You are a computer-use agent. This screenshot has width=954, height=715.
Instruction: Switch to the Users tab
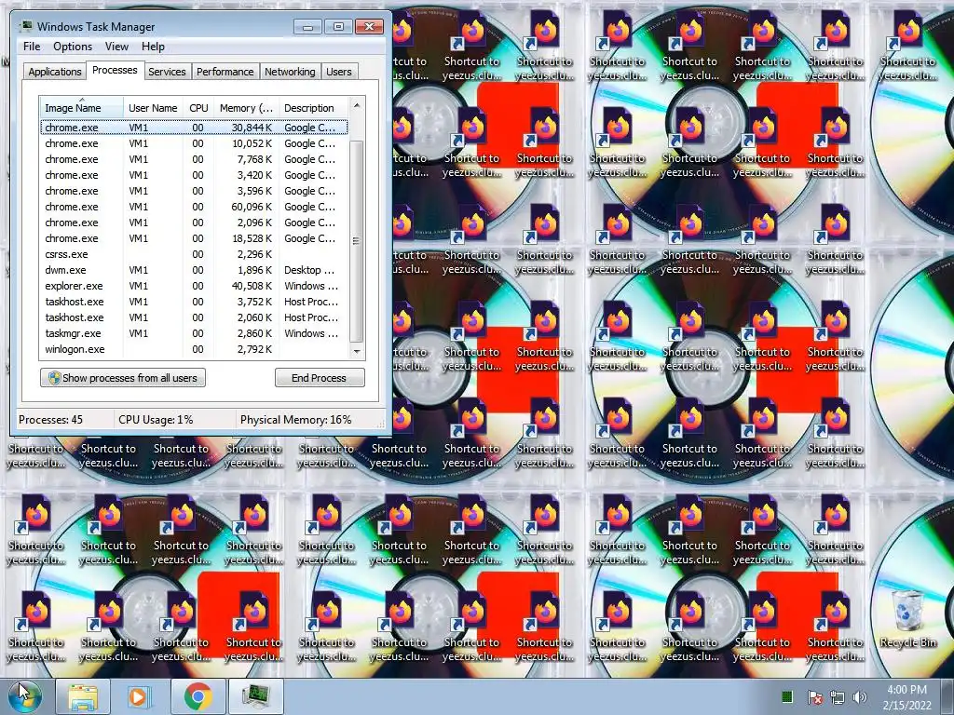(338, 72)
